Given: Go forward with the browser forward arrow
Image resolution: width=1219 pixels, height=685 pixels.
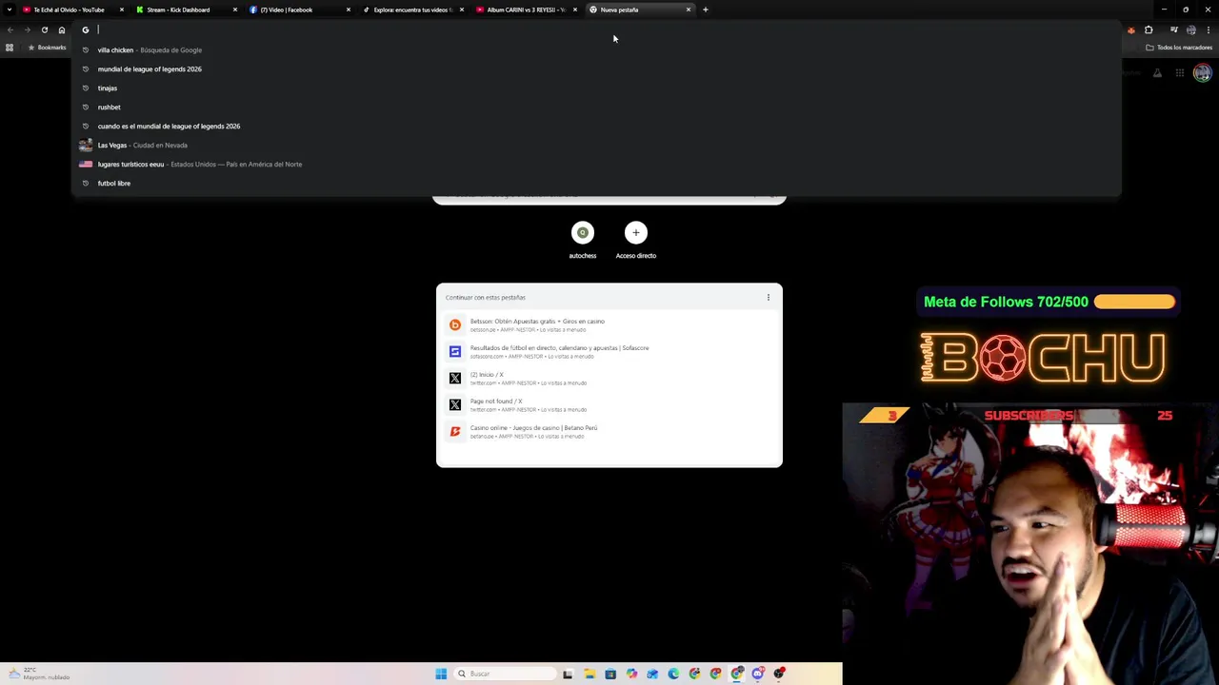Looking at the screenshot, I should pos(27,29).
